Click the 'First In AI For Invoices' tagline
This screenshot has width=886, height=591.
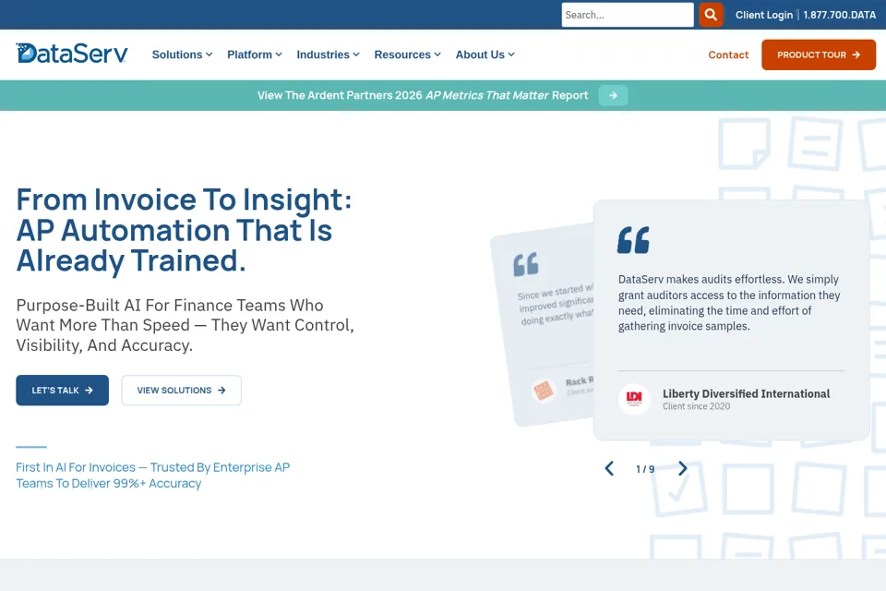click(x=152, y=476)
